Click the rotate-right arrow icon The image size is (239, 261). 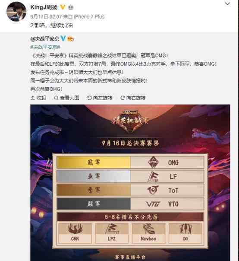[x=123, y=98]
